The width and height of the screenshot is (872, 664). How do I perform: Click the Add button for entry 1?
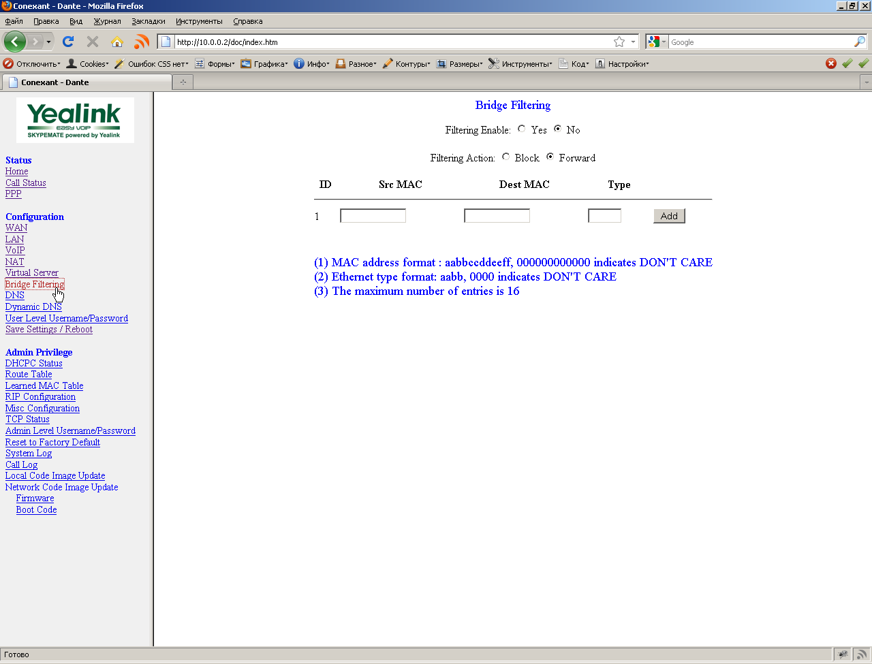coord(669,216)
